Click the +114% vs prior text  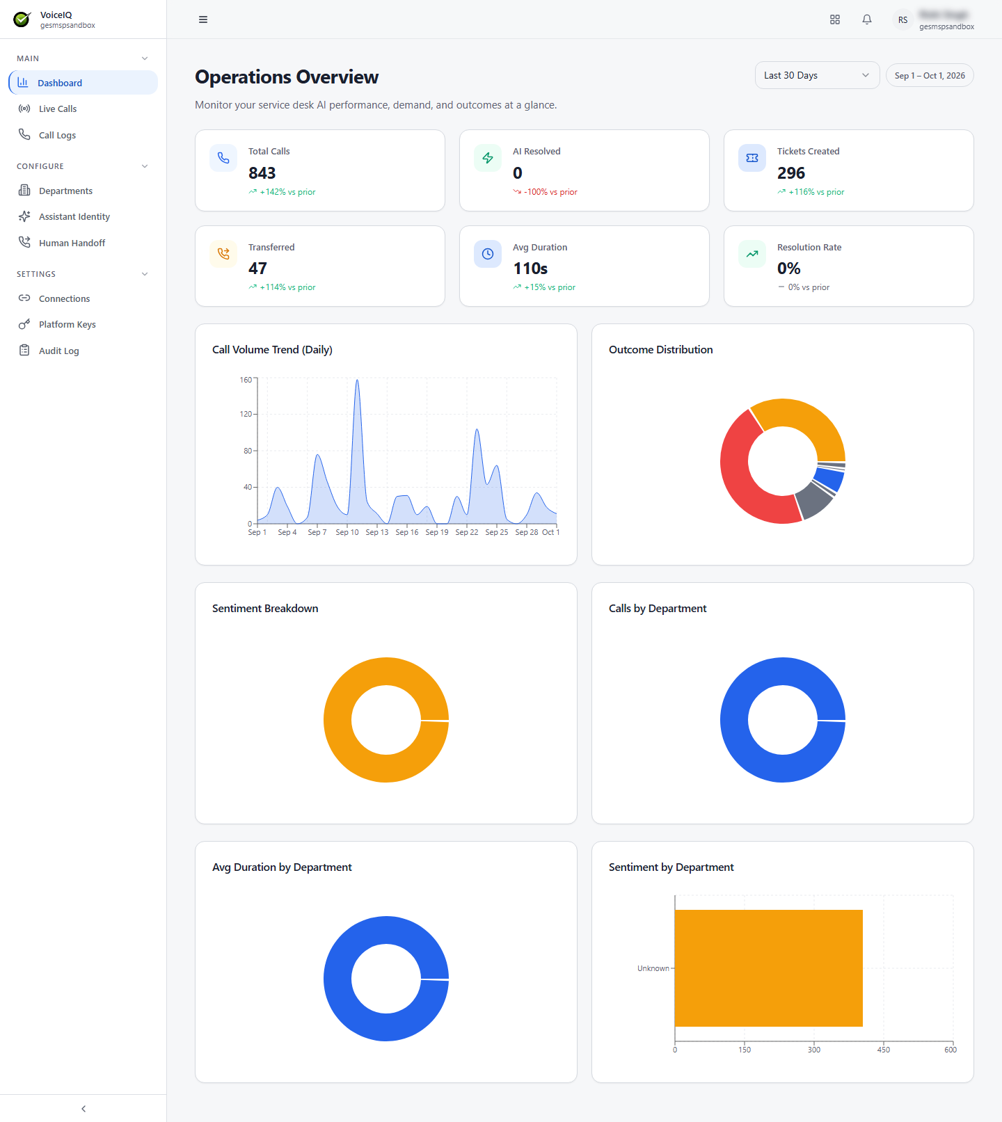point(288,287)
